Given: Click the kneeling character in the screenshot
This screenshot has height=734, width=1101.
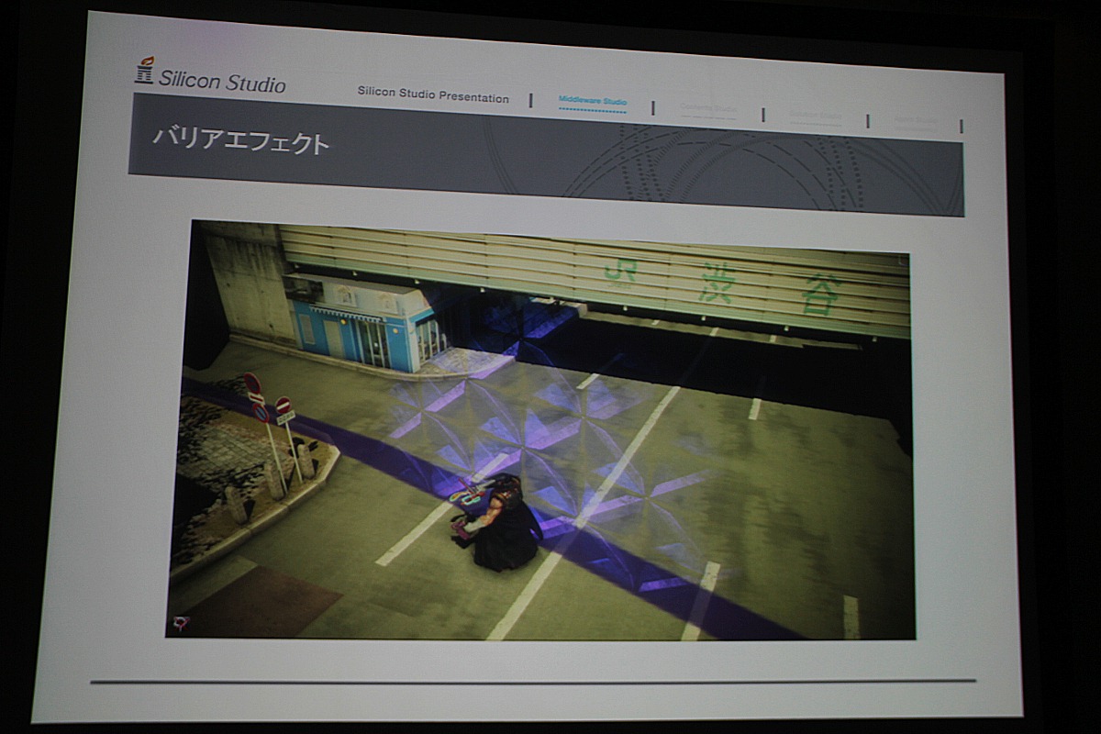Looking at the screenshot, I should [x=498, y=524].
